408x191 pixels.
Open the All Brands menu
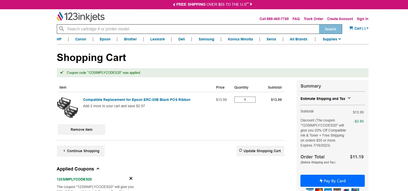coord(298,39)
